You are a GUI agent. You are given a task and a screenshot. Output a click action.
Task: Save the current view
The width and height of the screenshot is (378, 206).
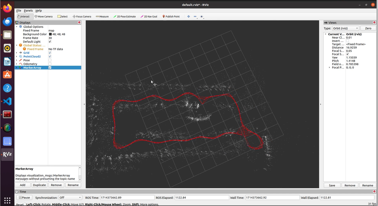pyautogui.click(x=332, y=185)
